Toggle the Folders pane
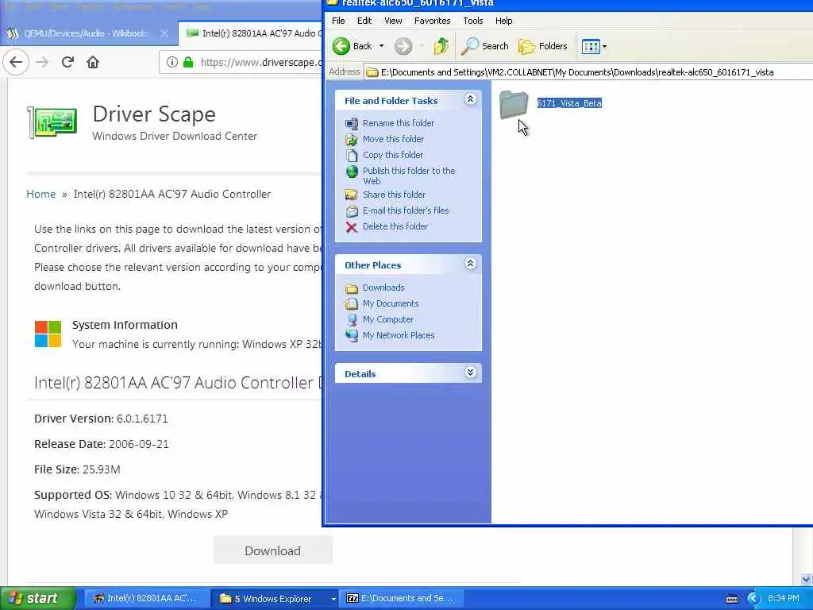The width and height of the screenshot is (813, 610). click(x=543, y=46)
